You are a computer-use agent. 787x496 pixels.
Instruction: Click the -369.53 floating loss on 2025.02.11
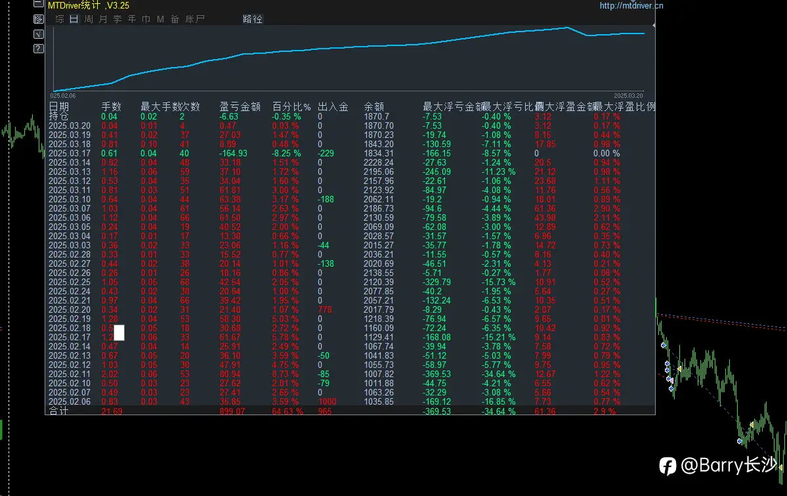pos(437,374)
